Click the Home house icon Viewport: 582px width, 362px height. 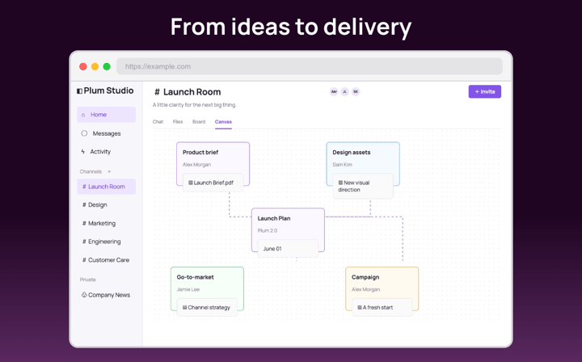pos(83,115)
